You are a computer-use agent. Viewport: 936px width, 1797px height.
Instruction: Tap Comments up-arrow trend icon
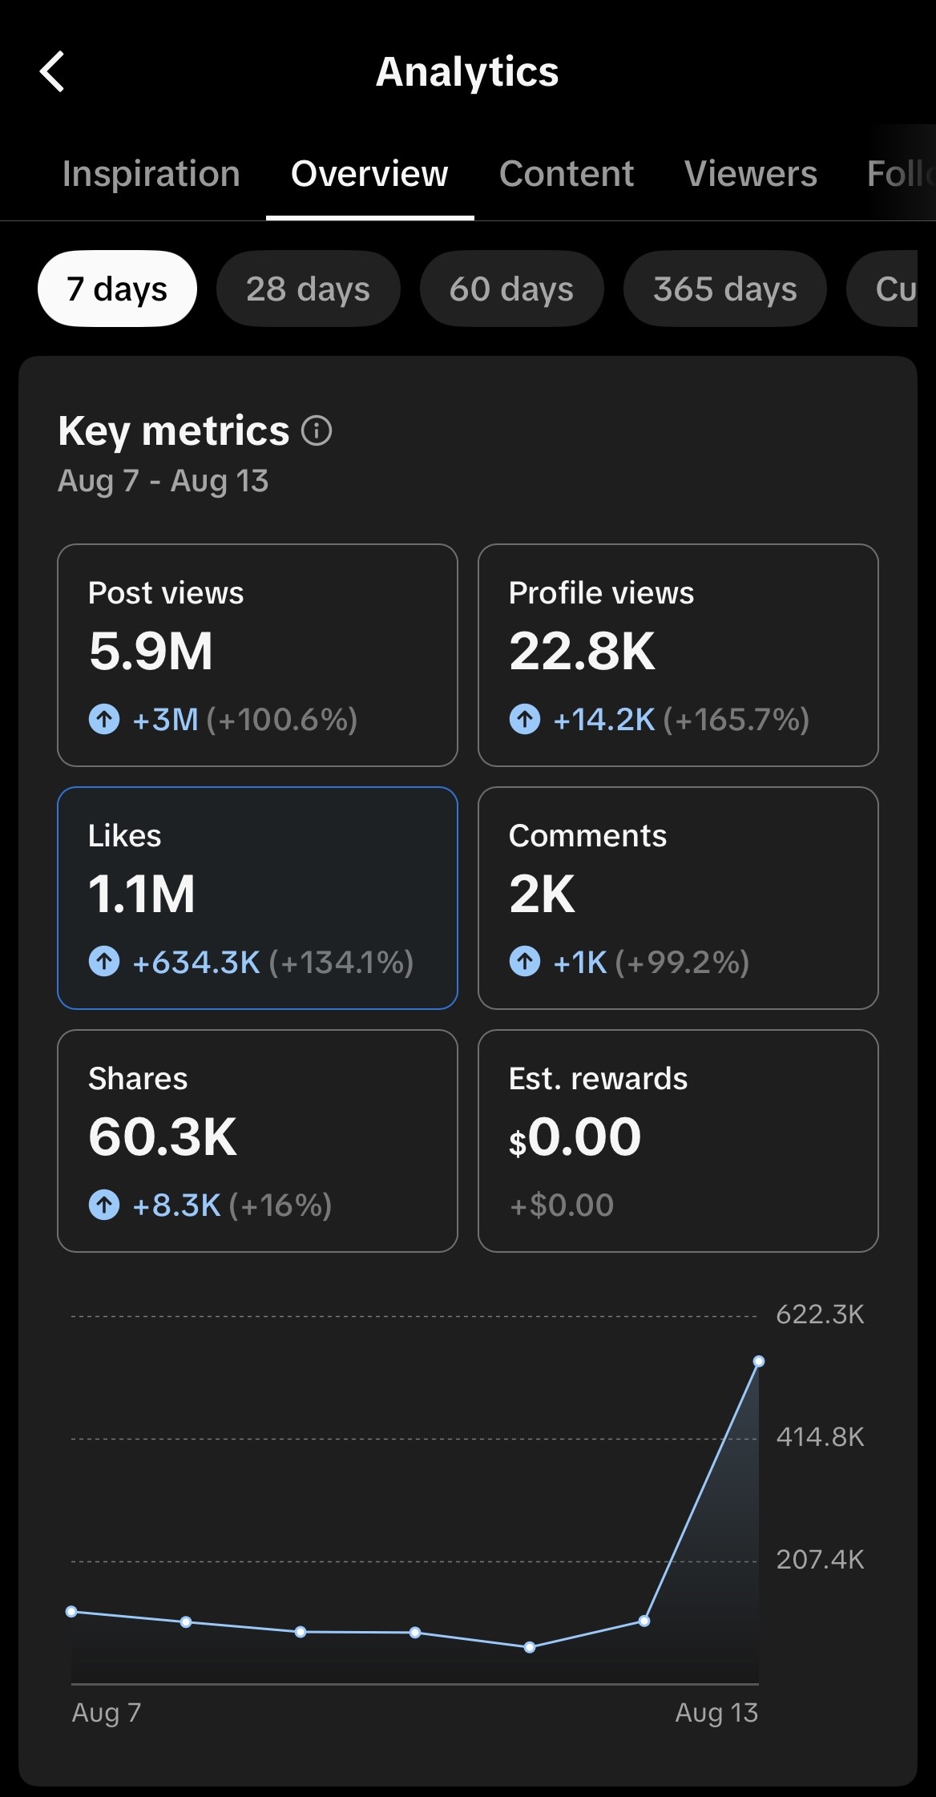(x=525, y=961)
